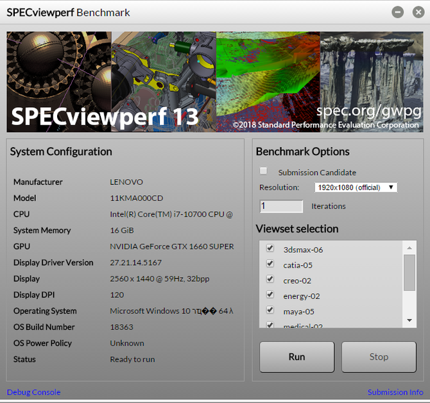430x403 pixels.
Task: Click the close window icon
Action: pyautogui.click(x=415, y=12)
